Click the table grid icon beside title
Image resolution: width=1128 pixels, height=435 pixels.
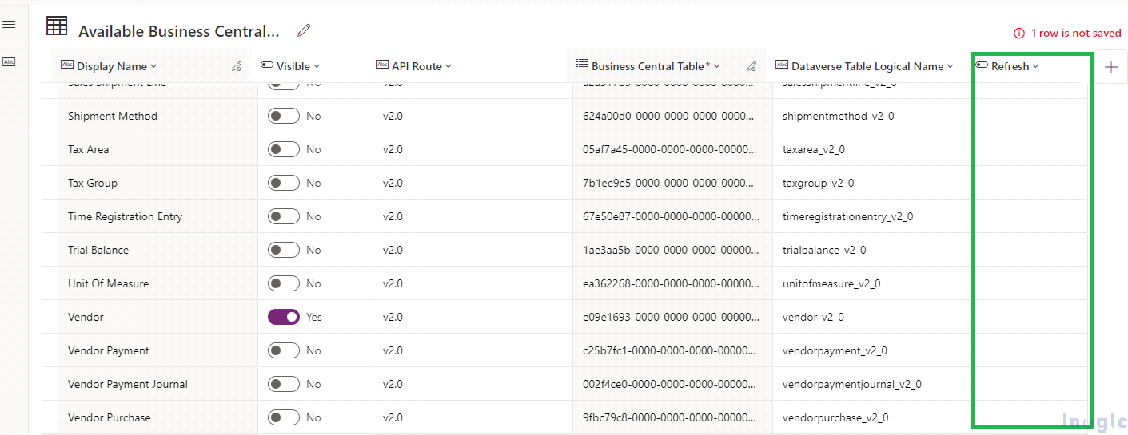[57, 26]
